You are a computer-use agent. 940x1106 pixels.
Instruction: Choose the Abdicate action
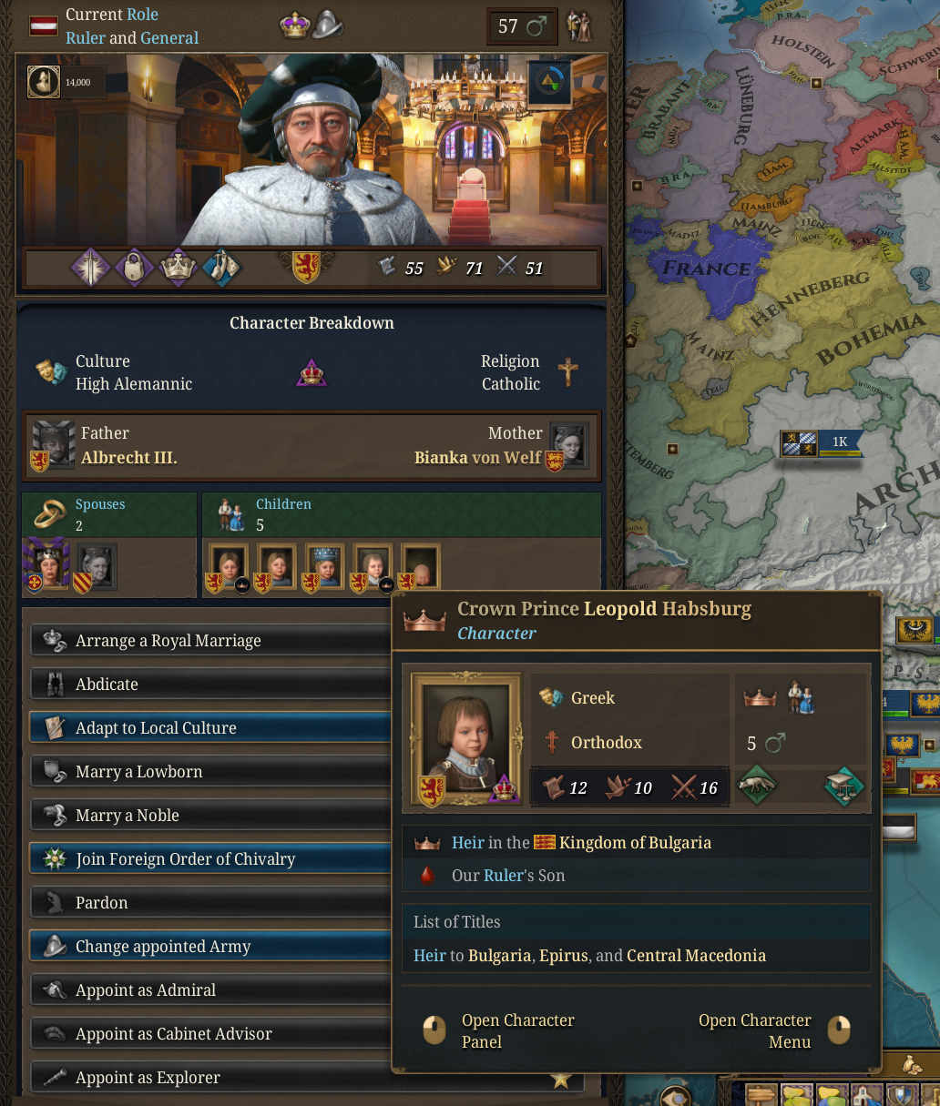[209, 685]
